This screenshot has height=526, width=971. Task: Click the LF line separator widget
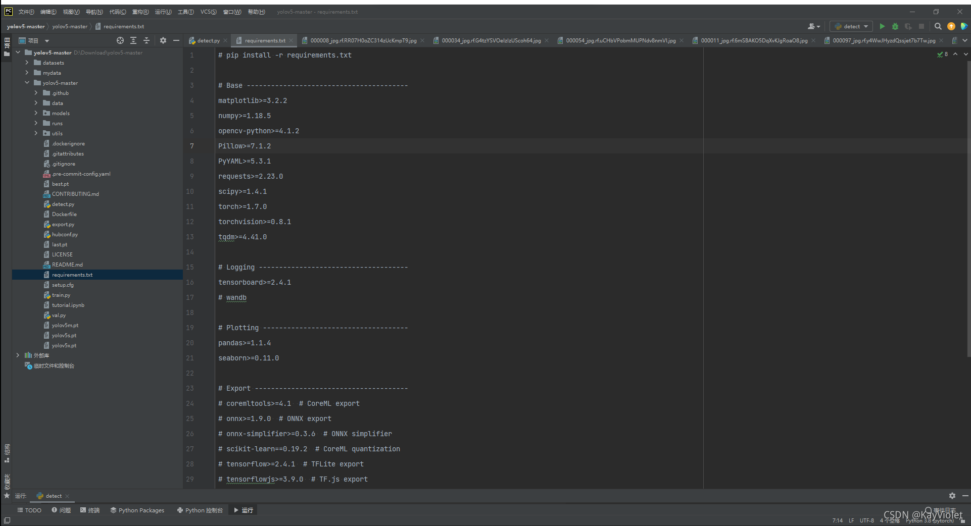851,520
